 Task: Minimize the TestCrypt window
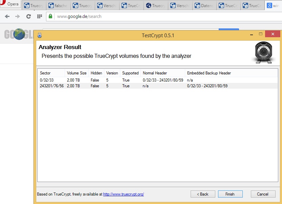pyautogui.click(x=252, y=34)
